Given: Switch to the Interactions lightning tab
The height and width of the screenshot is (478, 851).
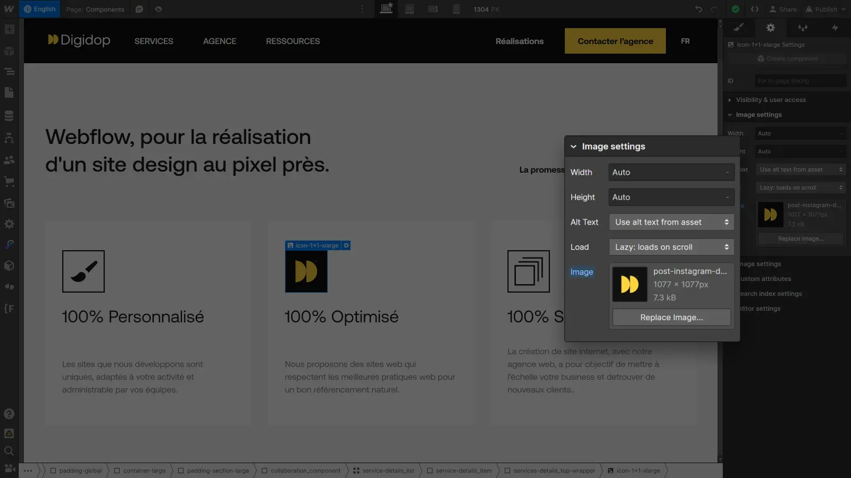Looking at the screenshot, I should tap(835, 28).
